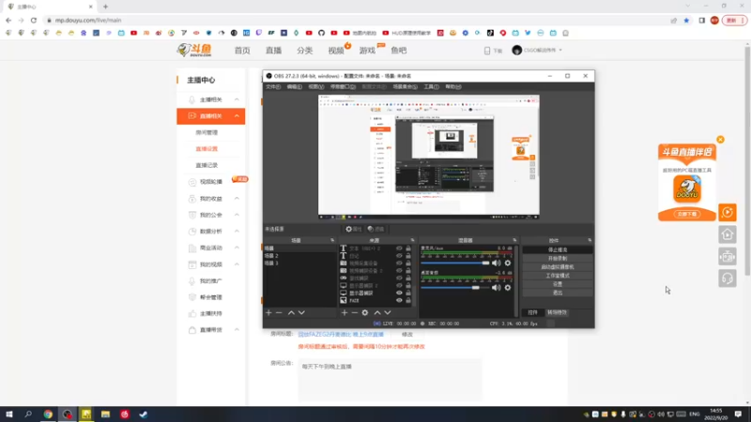Open OBS 编辑 menu
Screen dimensions: 751x422
pyautogui.click(x=294, y=86)
